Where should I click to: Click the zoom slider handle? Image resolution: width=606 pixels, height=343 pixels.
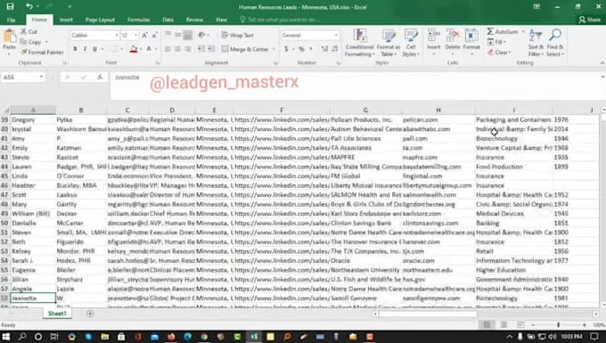tap(559, 325)
